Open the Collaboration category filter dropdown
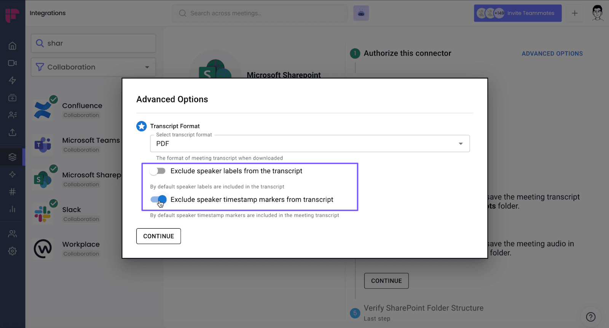The width and height of the screenshot is (609, 328). [x=93, y=67]
